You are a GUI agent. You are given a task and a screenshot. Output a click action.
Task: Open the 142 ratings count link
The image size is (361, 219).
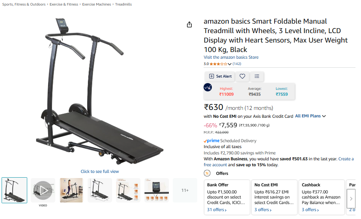tap(237, 64)
